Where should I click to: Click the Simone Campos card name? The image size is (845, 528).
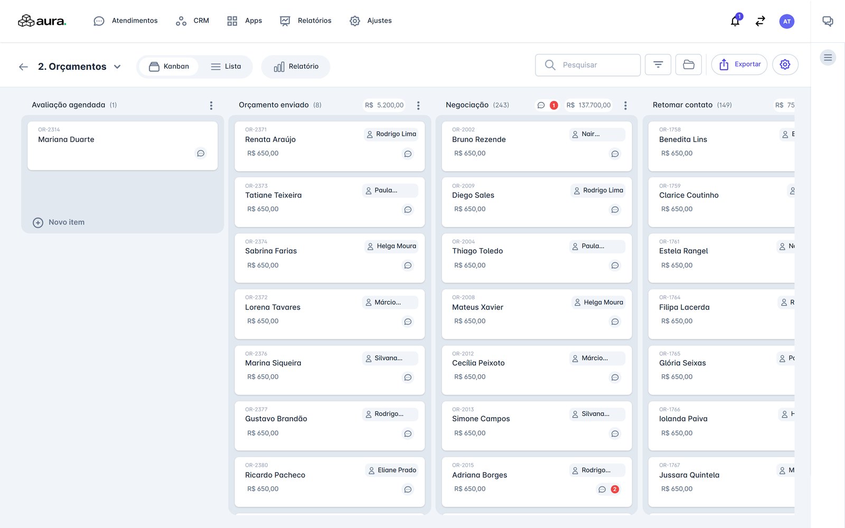(x=481, y=419)
